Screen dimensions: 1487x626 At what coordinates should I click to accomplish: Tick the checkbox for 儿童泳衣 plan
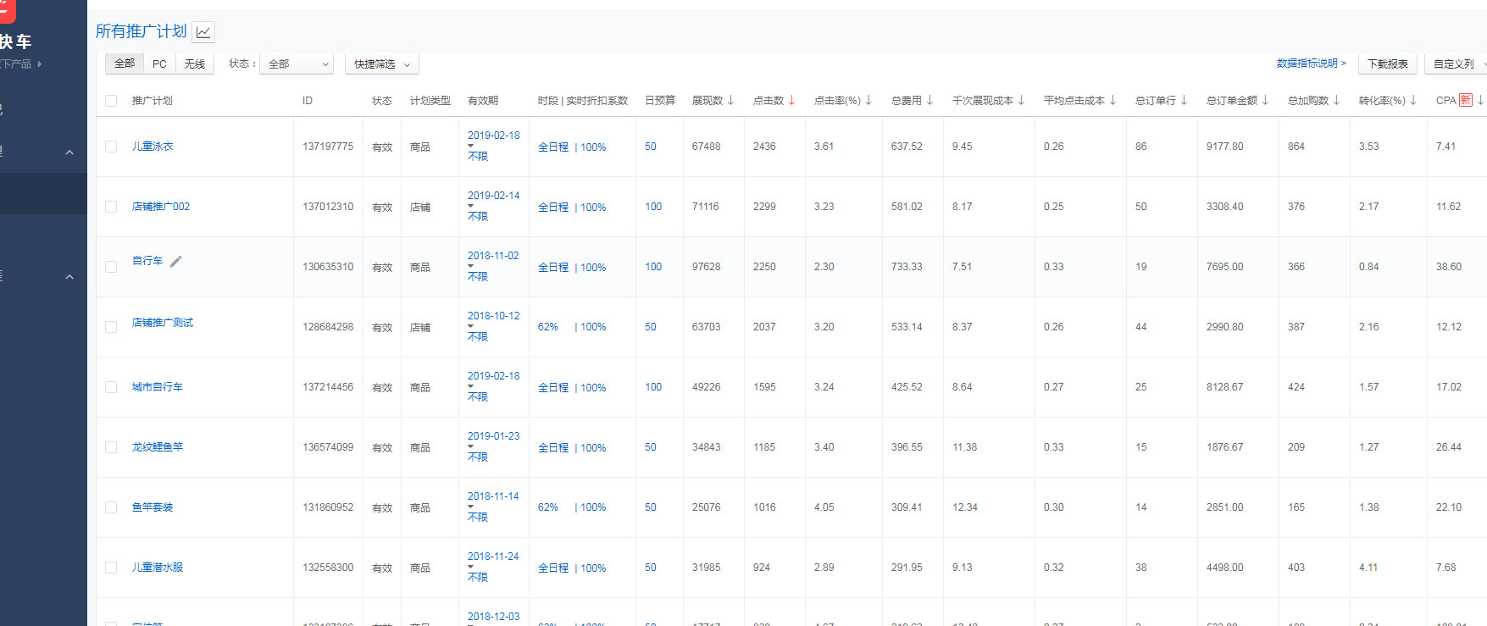[111, 147]
